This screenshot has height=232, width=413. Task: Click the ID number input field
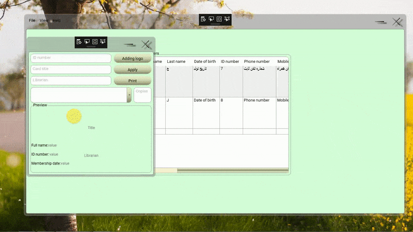click(x=71, y=58)
